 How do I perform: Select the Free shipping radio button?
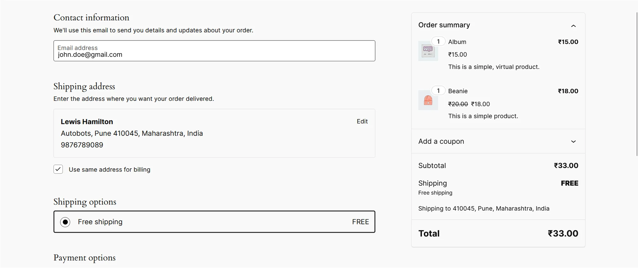pos(65,222)
